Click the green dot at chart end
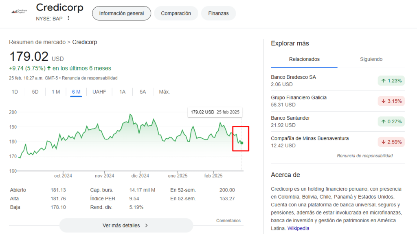The height and width of the screenshot is (234, 417). coord(242,143)
